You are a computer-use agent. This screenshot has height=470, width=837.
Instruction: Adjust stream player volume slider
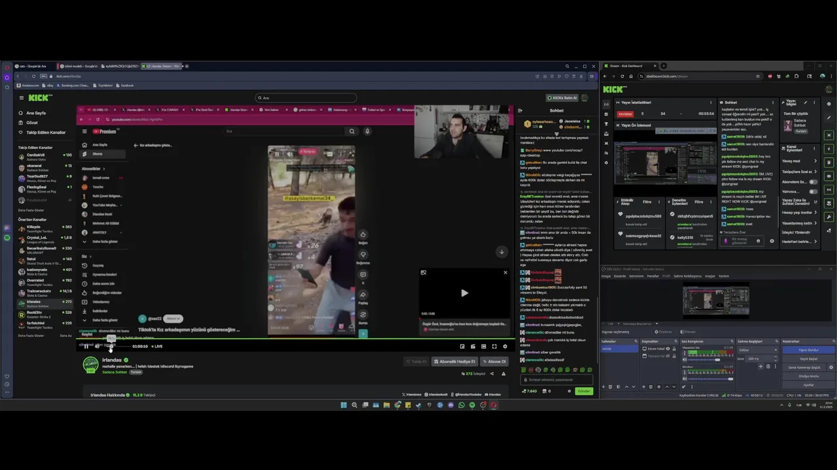coord(118,347)
